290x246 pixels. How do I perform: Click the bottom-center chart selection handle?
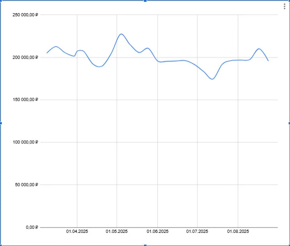(145, 245)
